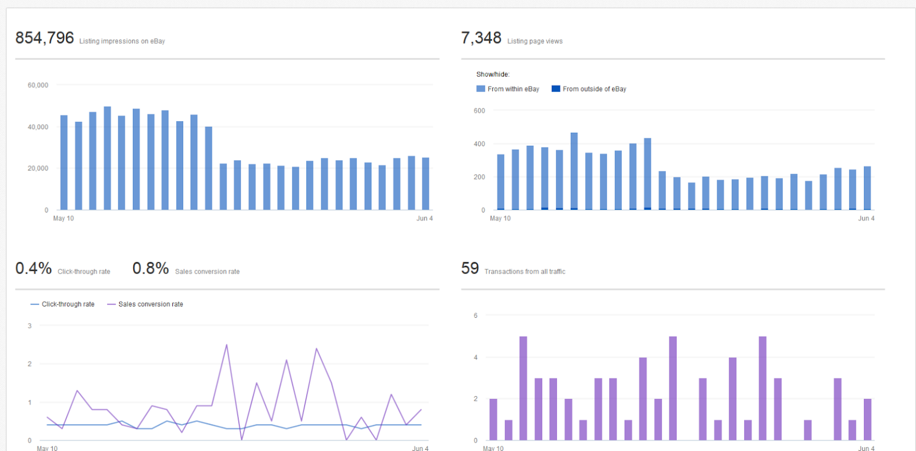Click the 'May 10' label under page views chart
Viewport: 916px width, 451px height.
point(500,218)
